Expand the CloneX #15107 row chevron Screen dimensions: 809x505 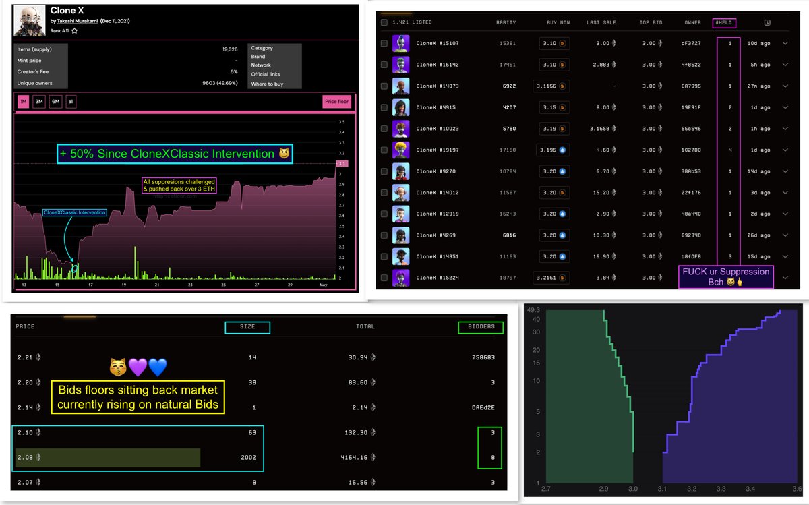point(785,44)
